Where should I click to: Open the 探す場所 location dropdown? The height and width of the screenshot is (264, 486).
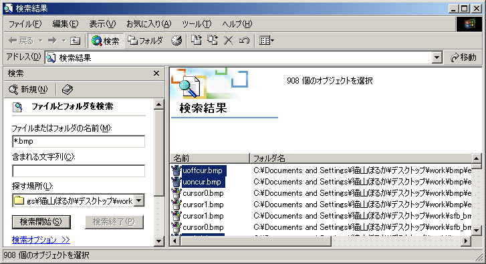[140, 201]
